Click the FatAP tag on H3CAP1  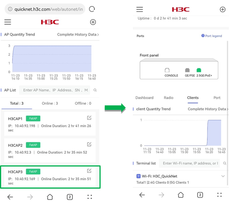pyautogui.click(x=33, y=118)
